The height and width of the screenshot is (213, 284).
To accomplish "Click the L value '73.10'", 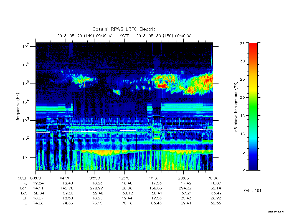I will [x=97, y=203].
